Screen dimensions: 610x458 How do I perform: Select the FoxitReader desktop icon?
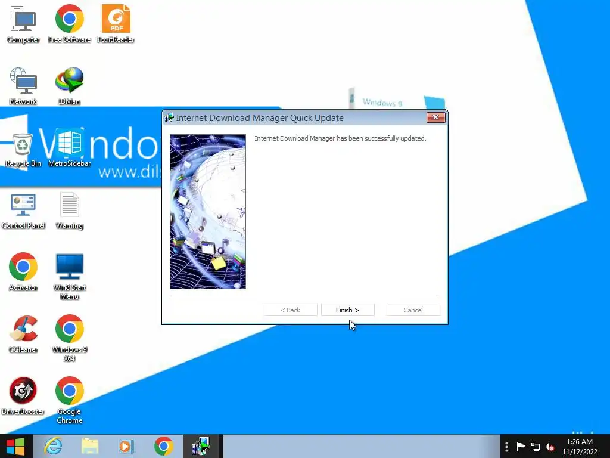116,24
